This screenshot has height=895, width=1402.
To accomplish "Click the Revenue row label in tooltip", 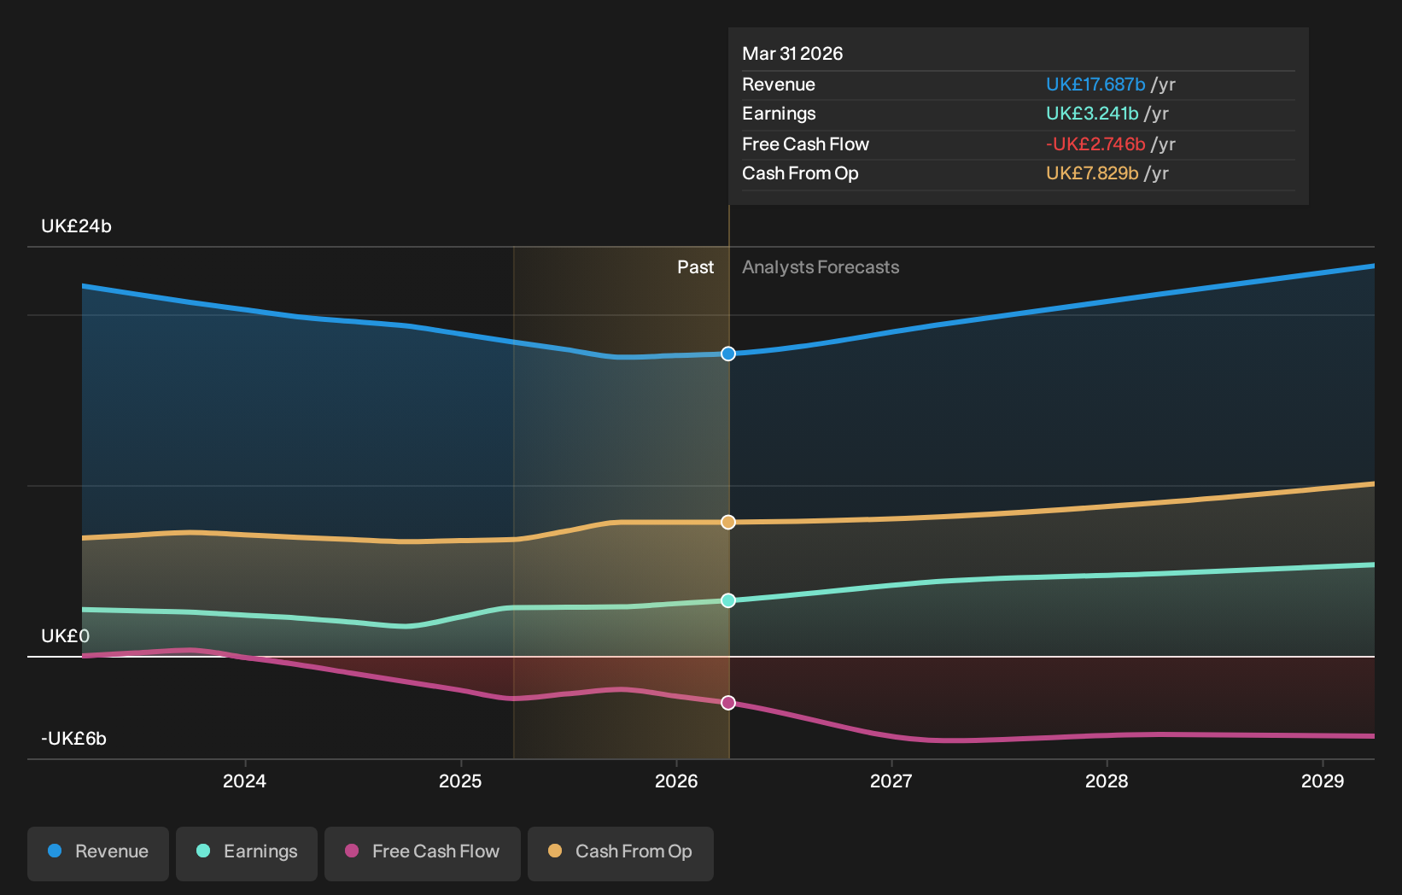I will pyautogui.click(x=779, y=85).
